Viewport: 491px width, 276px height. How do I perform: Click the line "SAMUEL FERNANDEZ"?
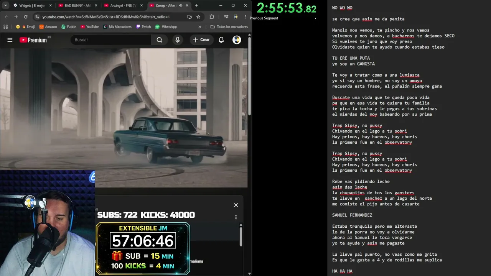click(x=352, y=215)
